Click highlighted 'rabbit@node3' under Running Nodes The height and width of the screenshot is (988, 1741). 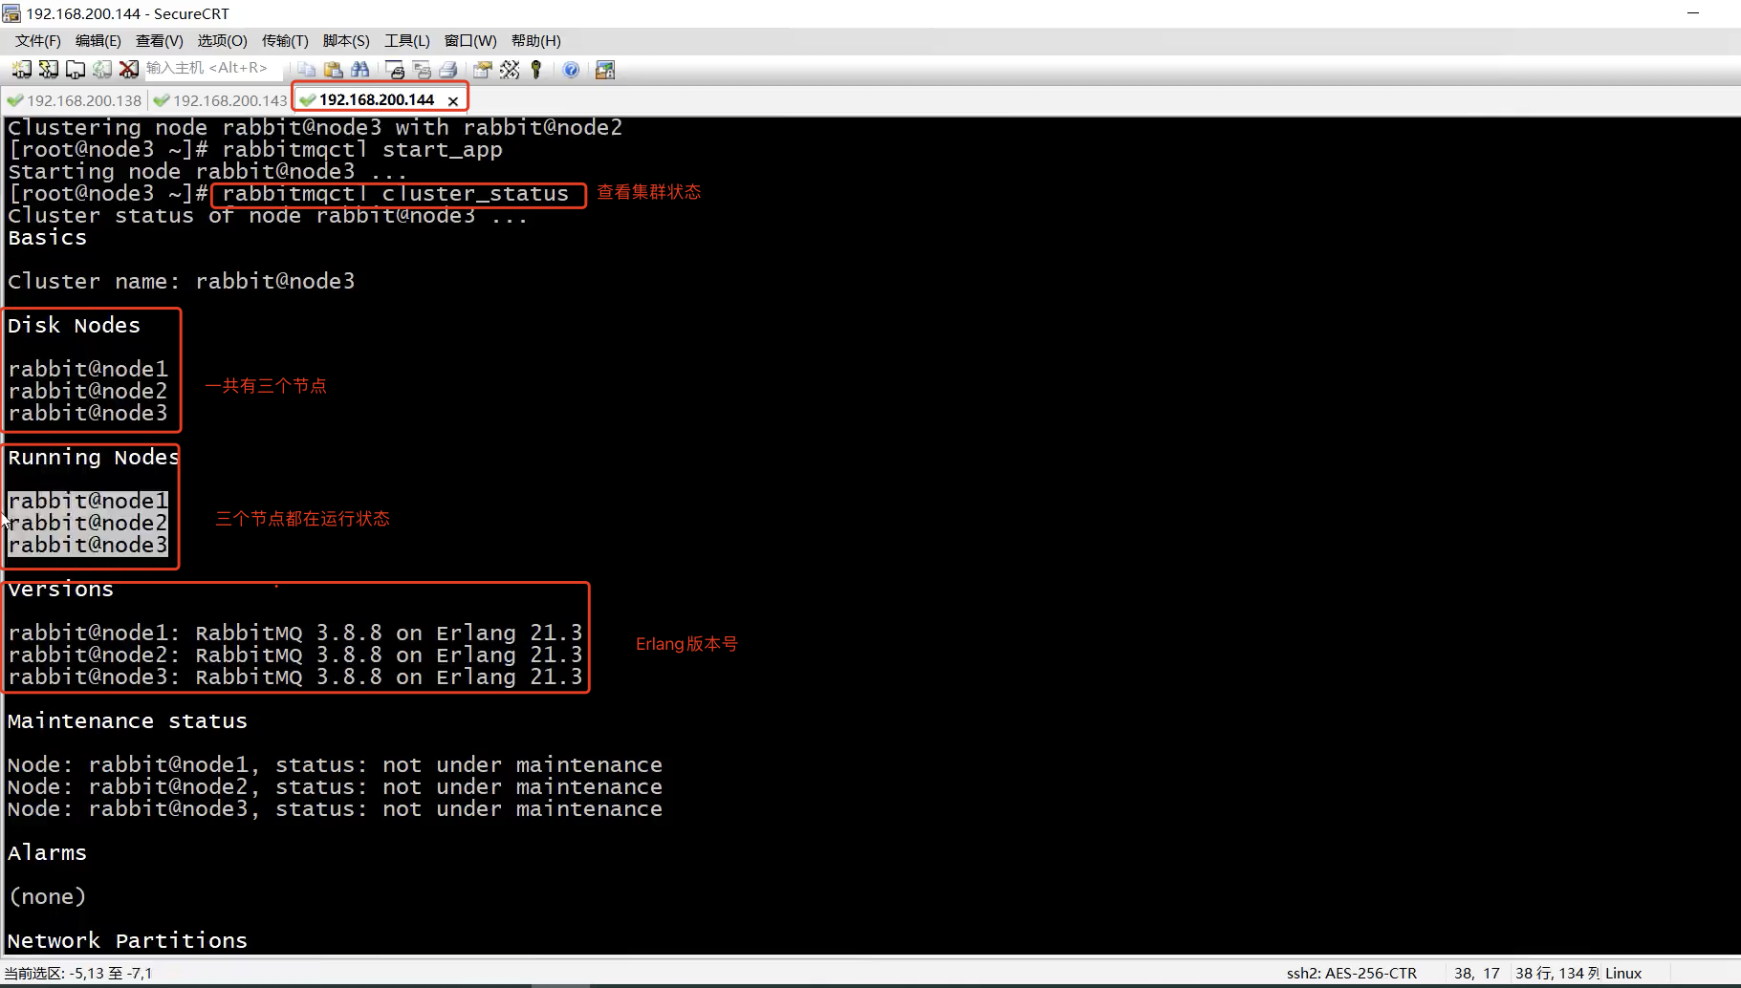(x=88, y=545)
